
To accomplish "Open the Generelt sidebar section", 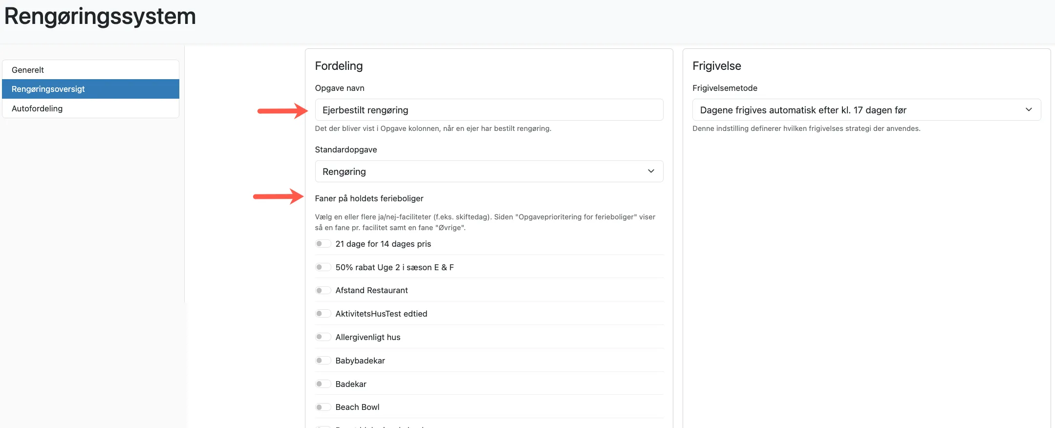I will pos(91,70).
